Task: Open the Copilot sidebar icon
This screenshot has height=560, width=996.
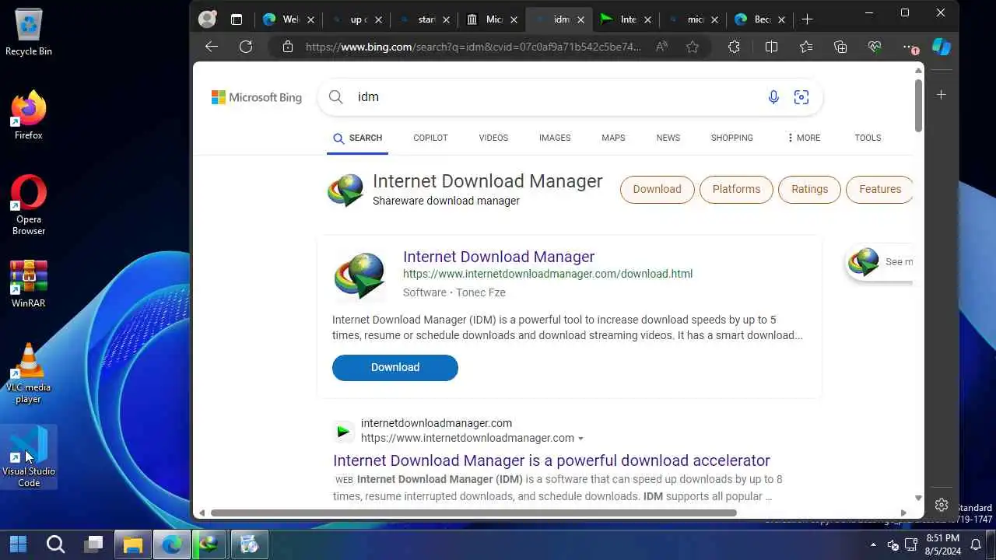Action: coord(942,47)
